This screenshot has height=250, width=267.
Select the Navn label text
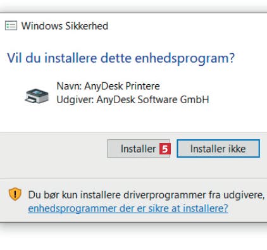pyautogui.click(x=69, y=86)
